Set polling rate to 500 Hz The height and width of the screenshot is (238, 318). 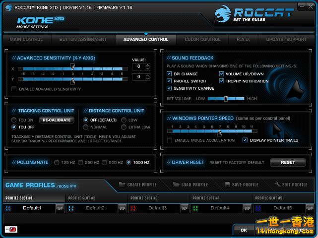[104, 162]
